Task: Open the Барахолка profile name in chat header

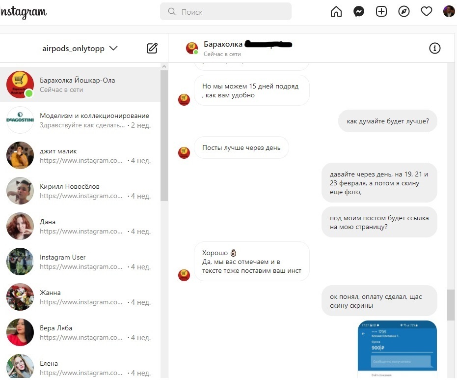Action: pos(223,44)
